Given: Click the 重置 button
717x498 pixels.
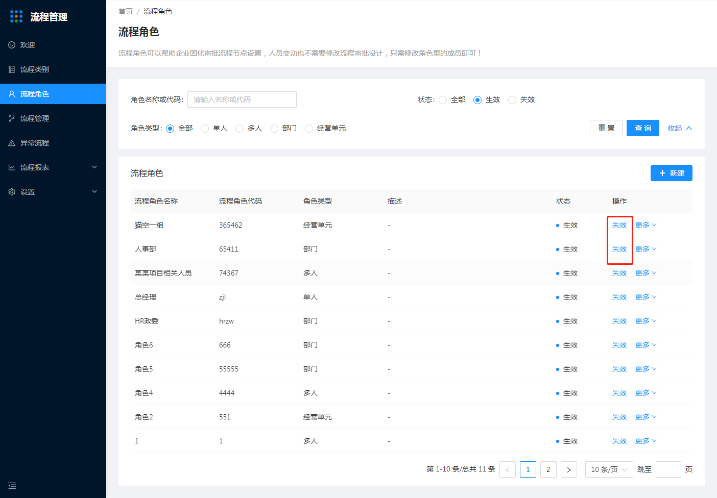Looking at the screenshot, I should point(606,128).
